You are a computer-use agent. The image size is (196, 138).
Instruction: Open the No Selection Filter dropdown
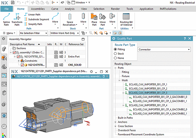[x=33, y=33]
